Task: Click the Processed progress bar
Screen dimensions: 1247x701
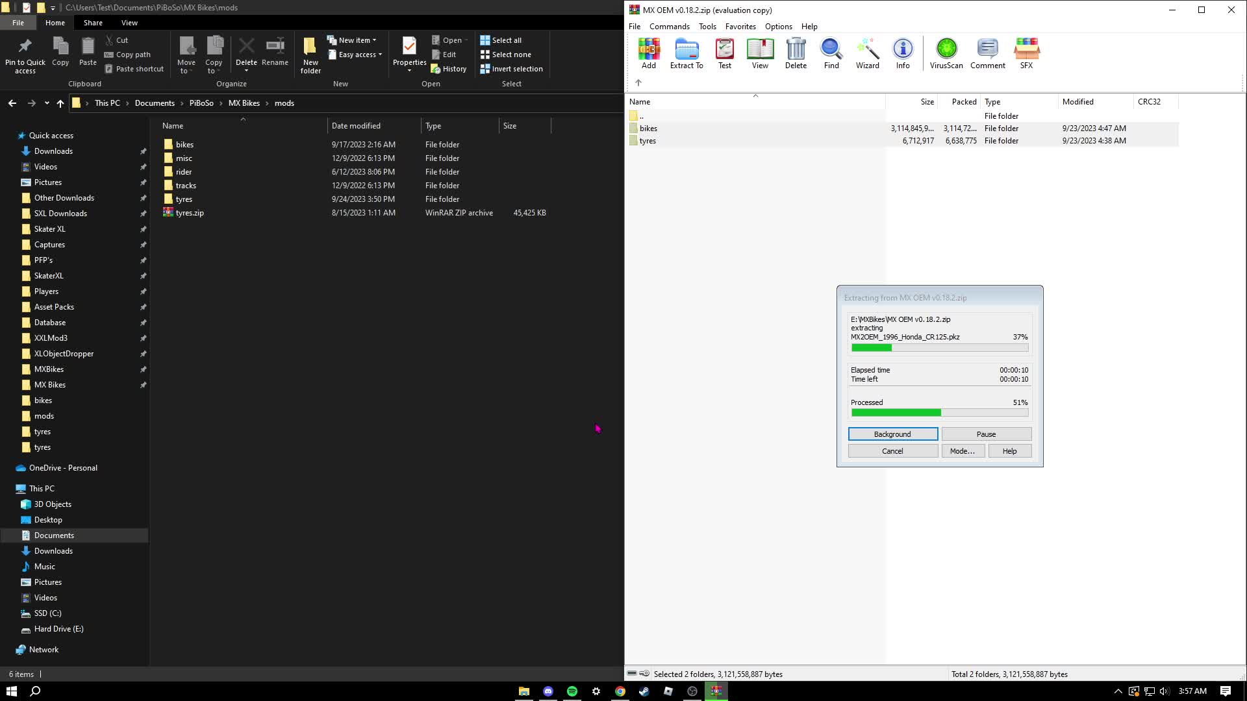Action: point(939,413)
